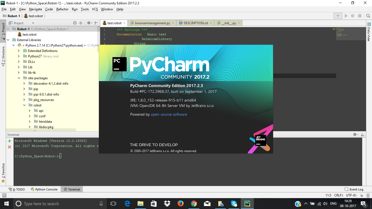Image resolution: width=372 pixels, height=209 pixels.
Task: Open Project panel settings gear
Action: [x=89, y=23]
